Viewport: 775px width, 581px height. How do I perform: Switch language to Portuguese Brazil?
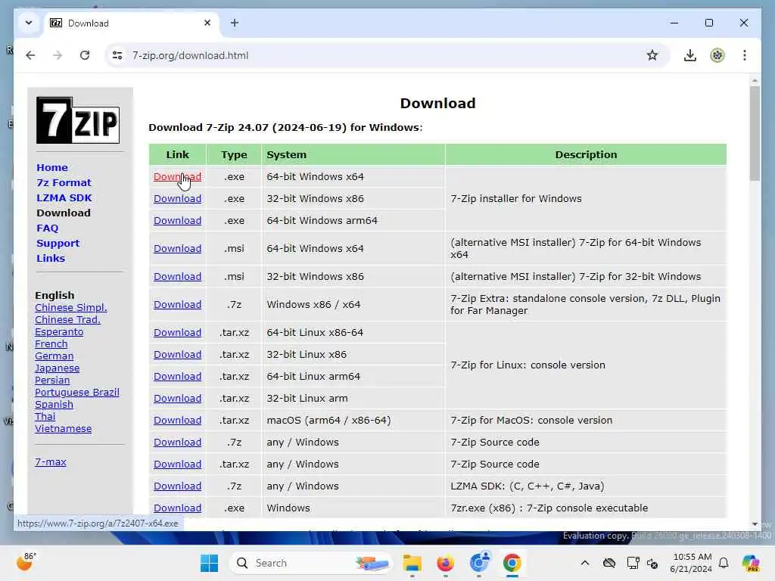tap(77, 393)
